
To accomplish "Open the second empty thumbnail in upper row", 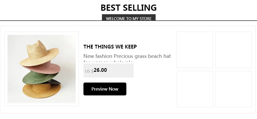I will 234,50.
